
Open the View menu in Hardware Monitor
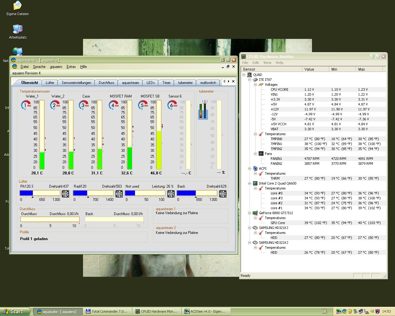[267, 63]
